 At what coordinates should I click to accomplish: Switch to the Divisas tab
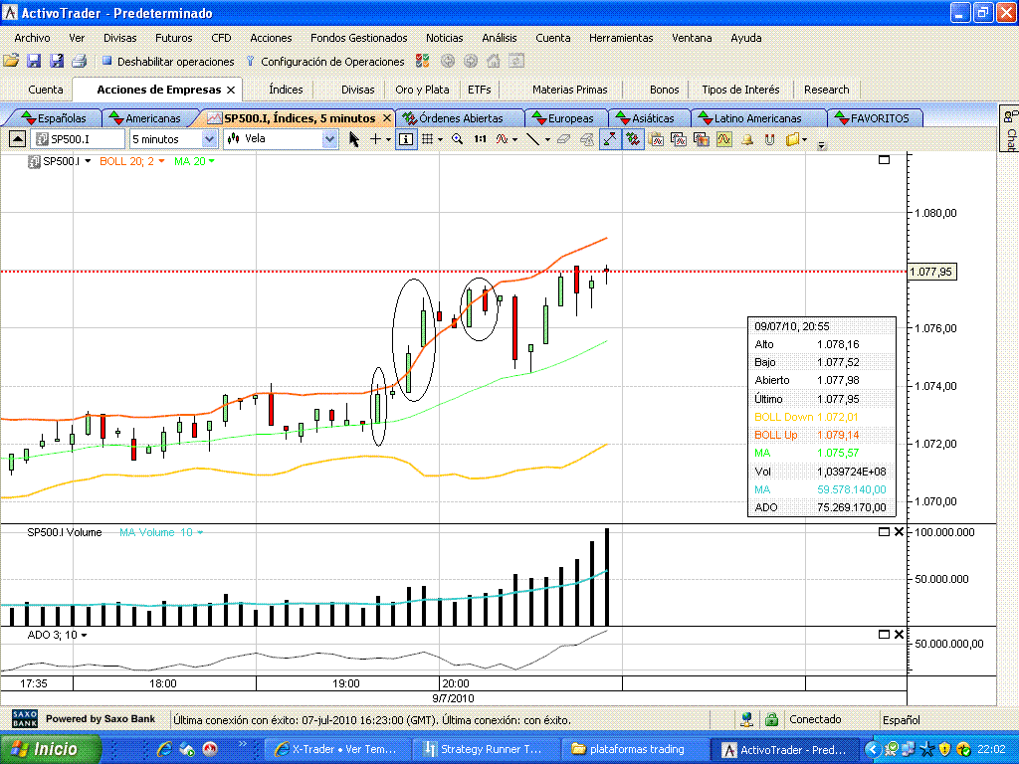pos(357,90)
